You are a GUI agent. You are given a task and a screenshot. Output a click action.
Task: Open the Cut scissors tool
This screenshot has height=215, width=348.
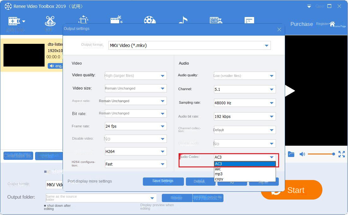coord(50,21)
